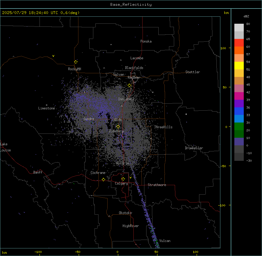The image size is (262, 256).
Task: Click the asterisk marker above Limestone
Action: [47, 105]
